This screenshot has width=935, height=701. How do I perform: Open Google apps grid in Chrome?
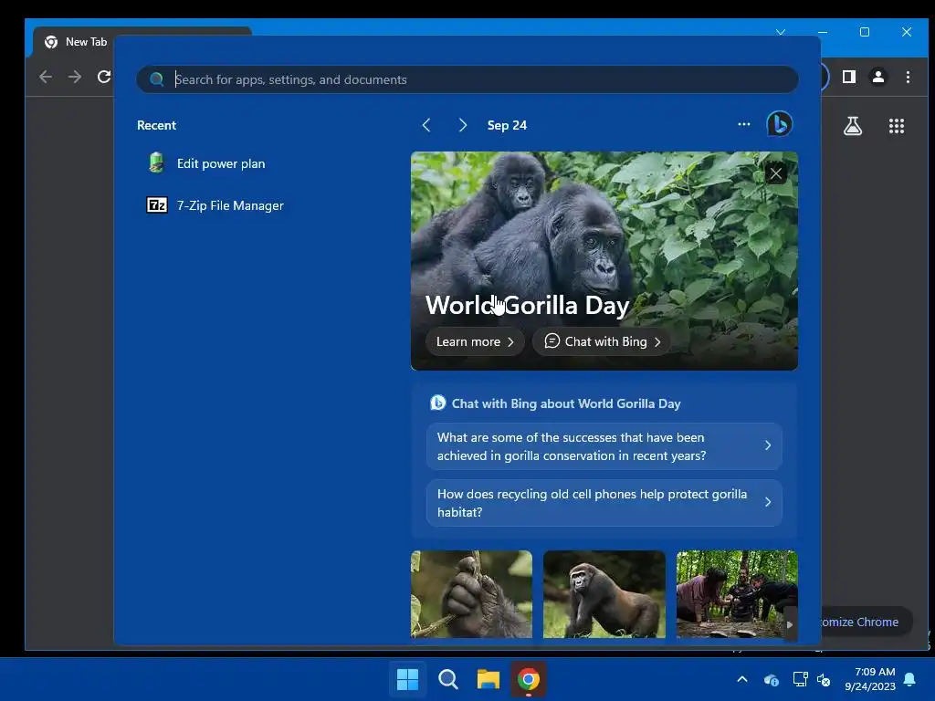click(x=897, y=126)
